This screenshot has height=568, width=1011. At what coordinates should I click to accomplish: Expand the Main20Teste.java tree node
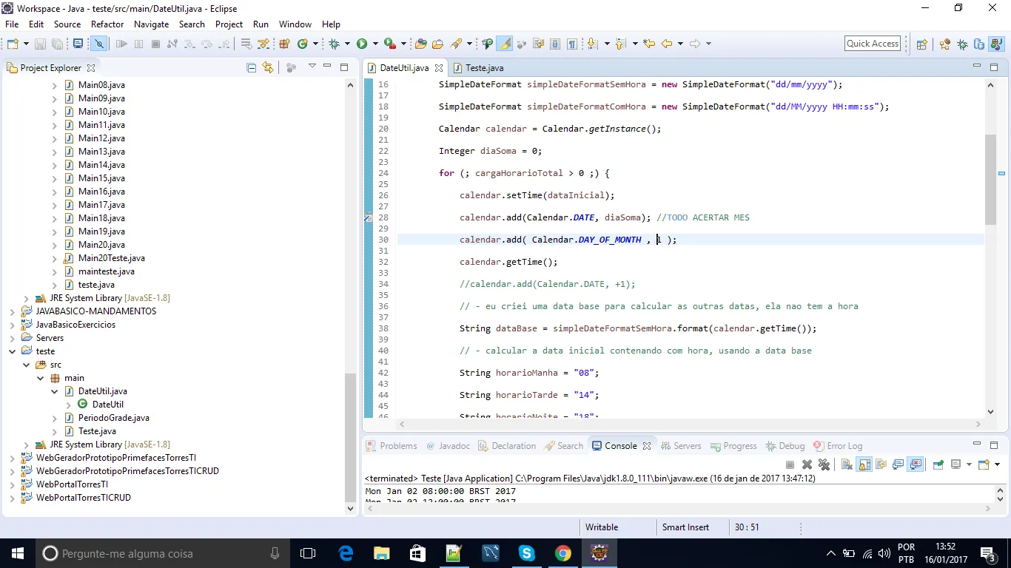[55, 258]
